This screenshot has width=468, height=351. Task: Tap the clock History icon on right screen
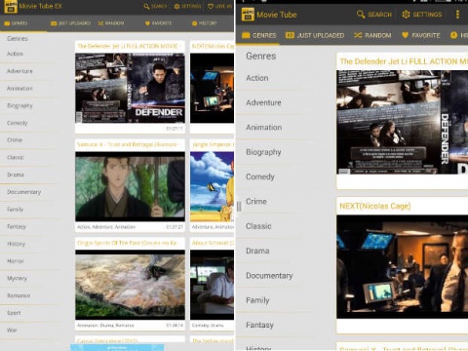(453, 35)
